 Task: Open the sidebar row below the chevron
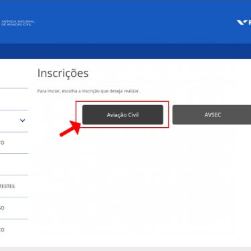[x=14, y=143]
